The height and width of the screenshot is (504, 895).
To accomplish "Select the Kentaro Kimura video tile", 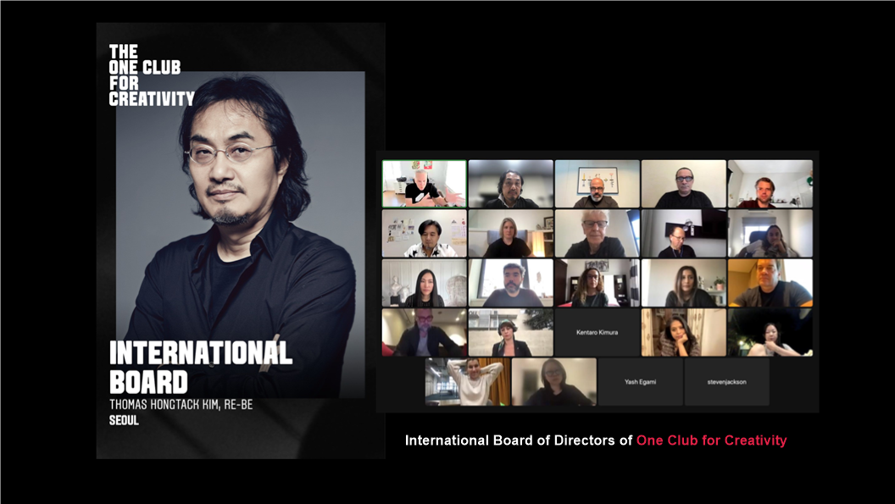I will tap(597, 332).
